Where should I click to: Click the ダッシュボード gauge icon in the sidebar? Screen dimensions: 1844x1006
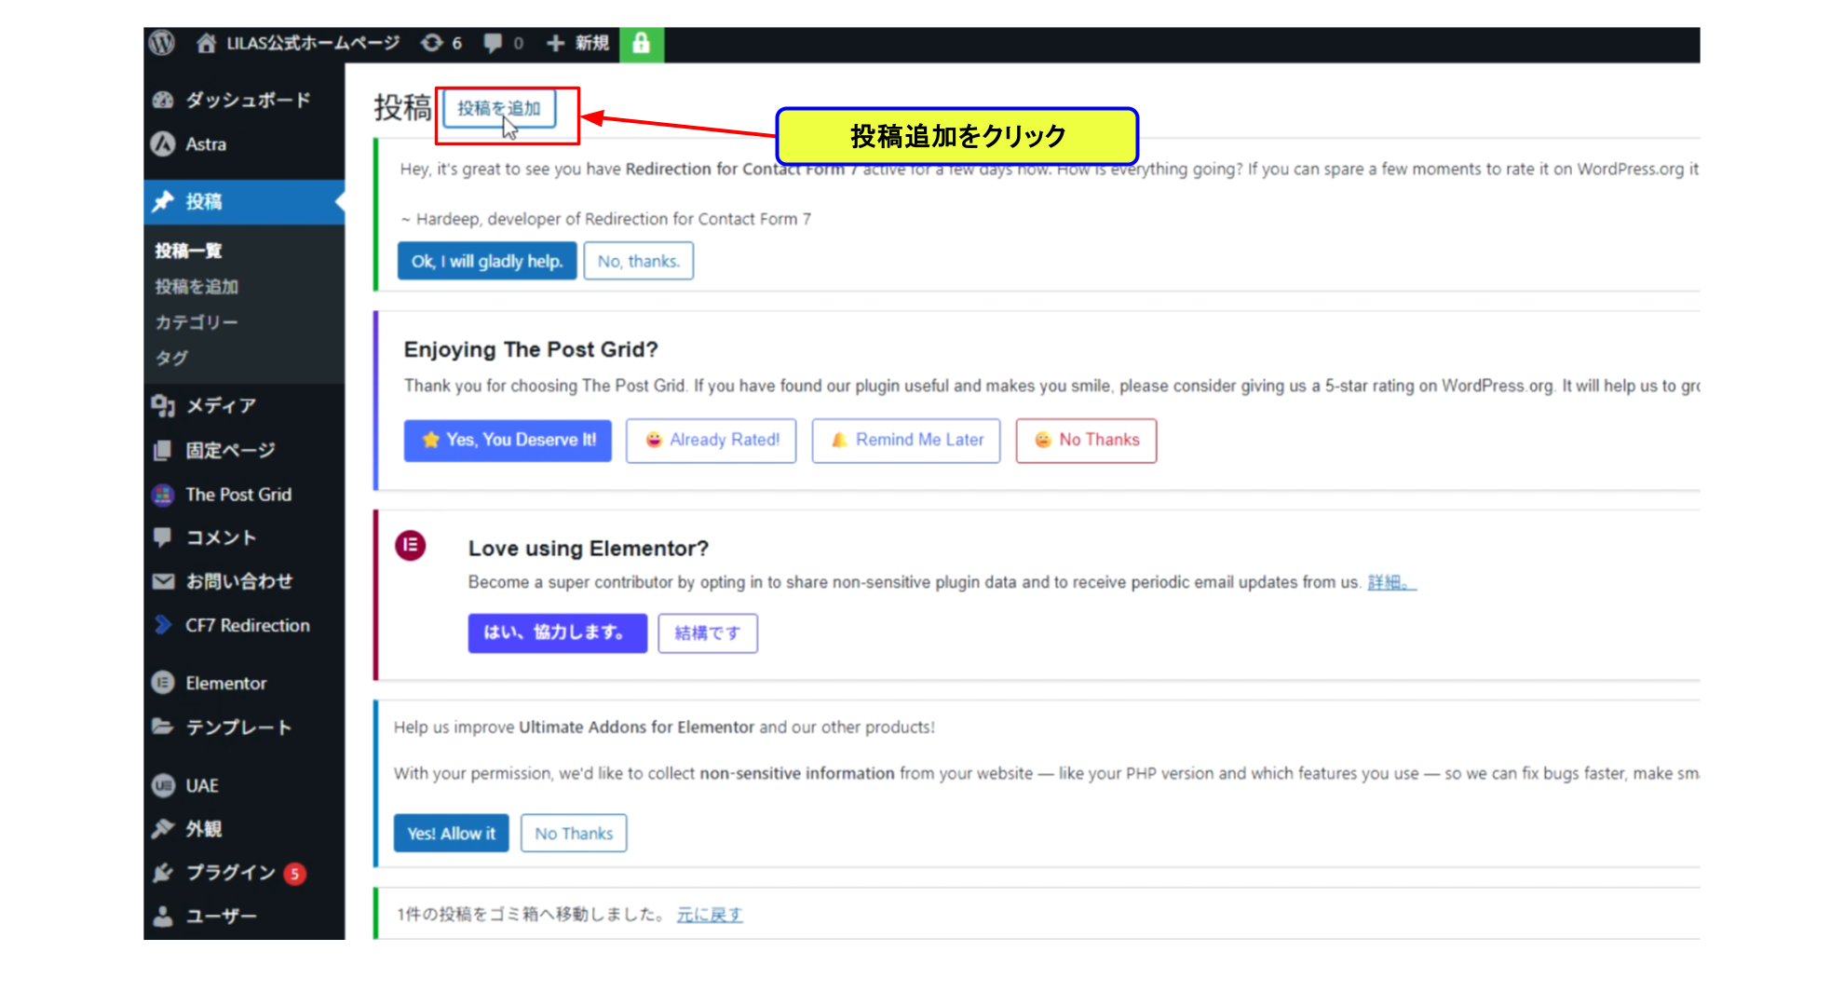pyautogui.click(x=163, y=100)
